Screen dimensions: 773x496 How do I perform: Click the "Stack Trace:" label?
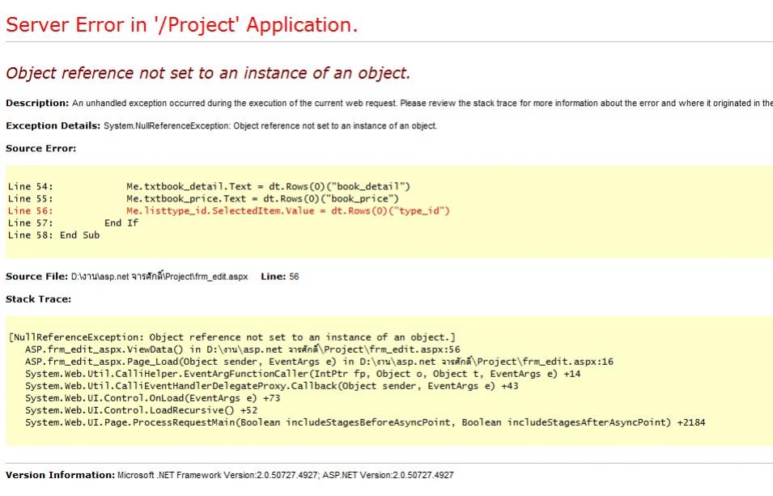click(x=38, y=299)
